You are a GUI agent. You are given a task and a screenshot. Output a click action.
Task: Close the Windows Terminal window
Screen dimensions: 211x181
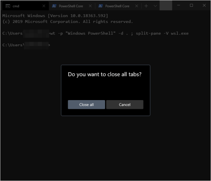pyautogui.click(x=204, y=5)
